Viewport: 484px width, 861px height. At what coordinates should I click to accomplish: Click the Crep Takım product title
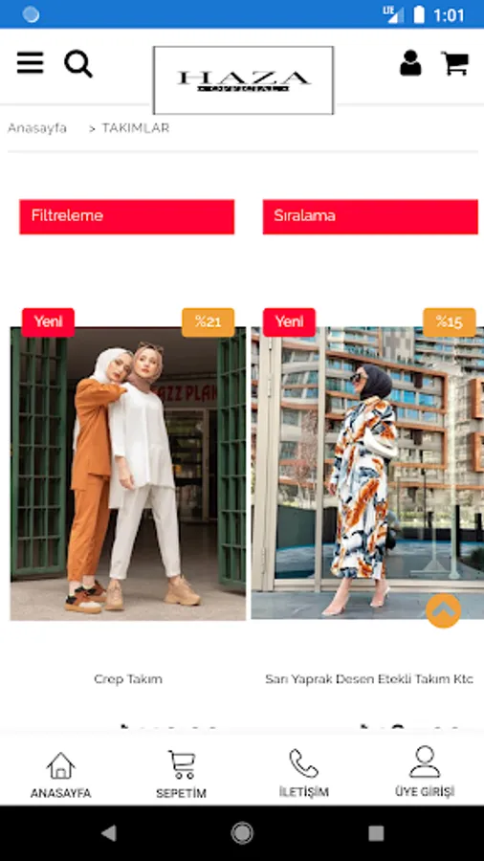click(x=128, y=679)
